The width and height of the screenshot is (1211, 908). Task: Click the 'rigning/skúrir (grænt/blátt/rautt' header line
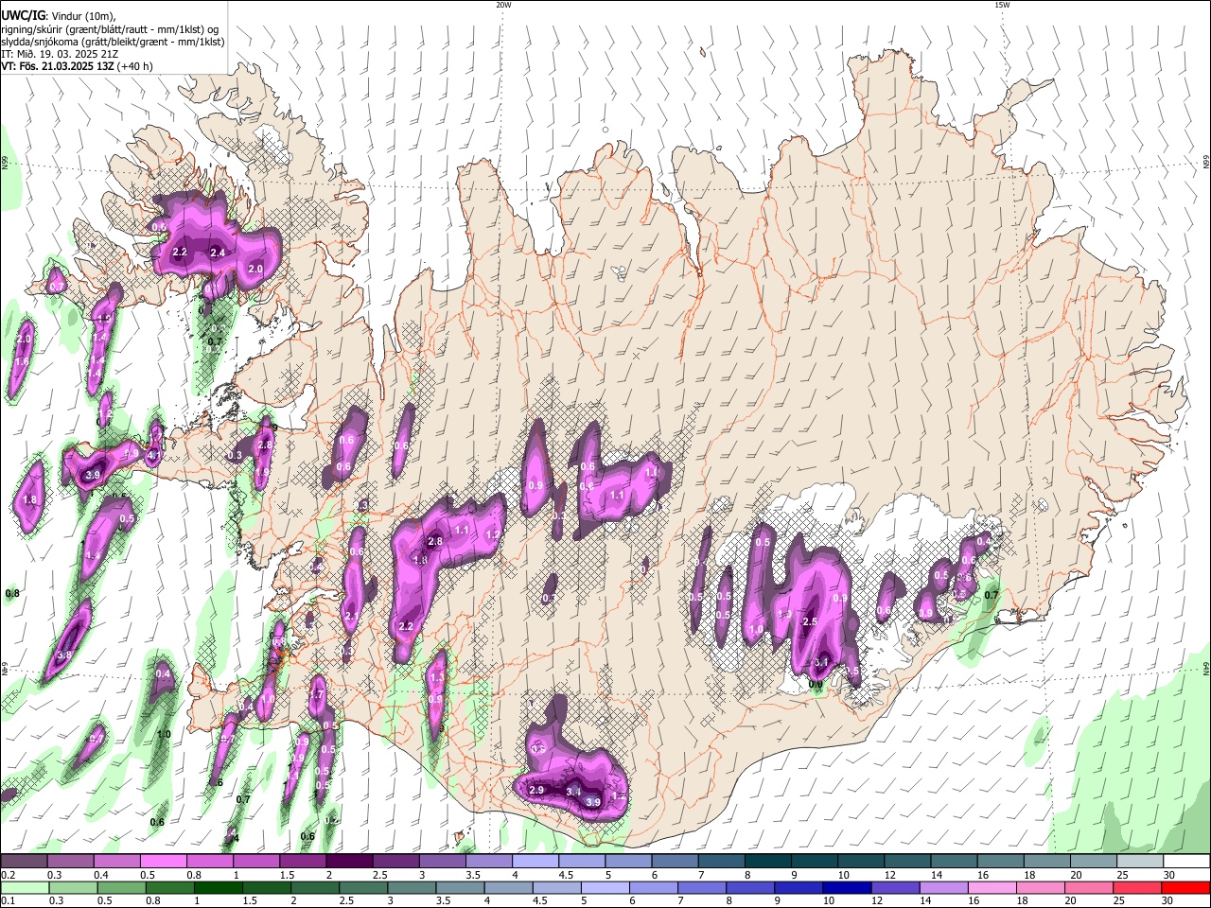click(x=109, y=29)
